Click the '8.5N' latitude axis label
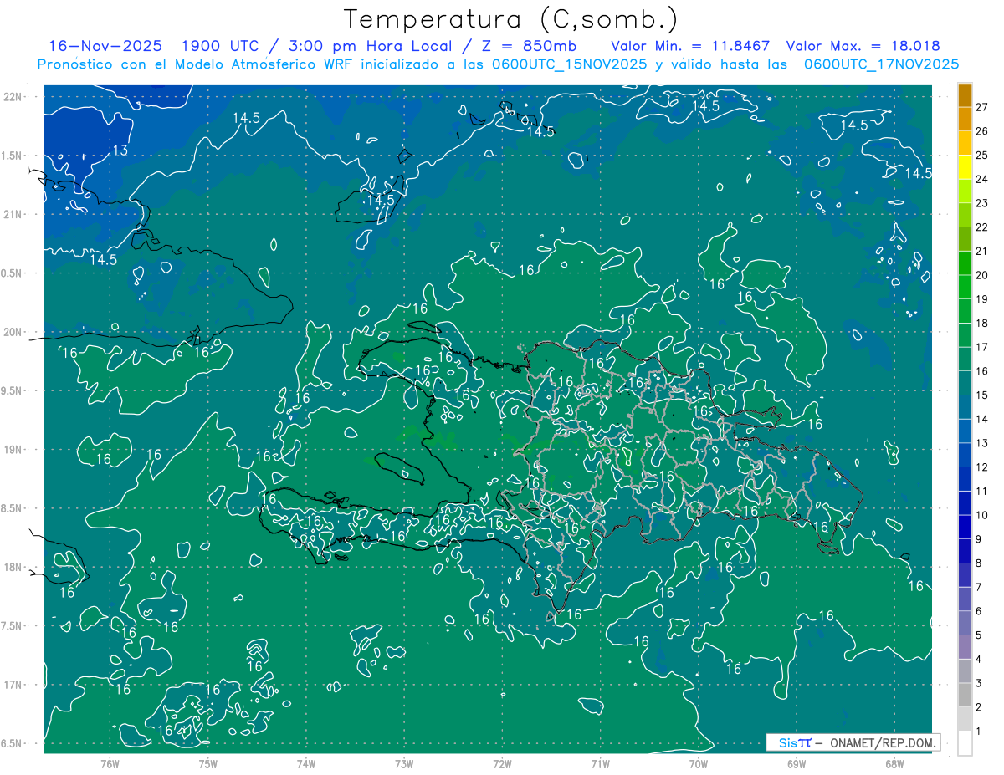This screenshot has width=1004, height=775. click(x=12, y=509)
